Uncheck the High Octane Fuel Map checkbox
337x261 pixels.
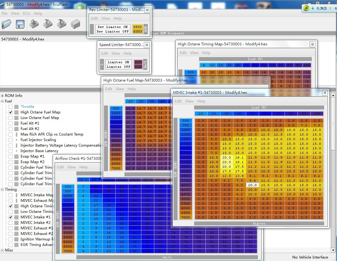click(x=11, y=112)
